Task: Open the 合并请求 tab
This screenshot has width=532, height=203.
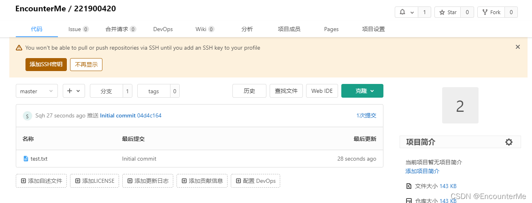Action: [x=121, y=29]
